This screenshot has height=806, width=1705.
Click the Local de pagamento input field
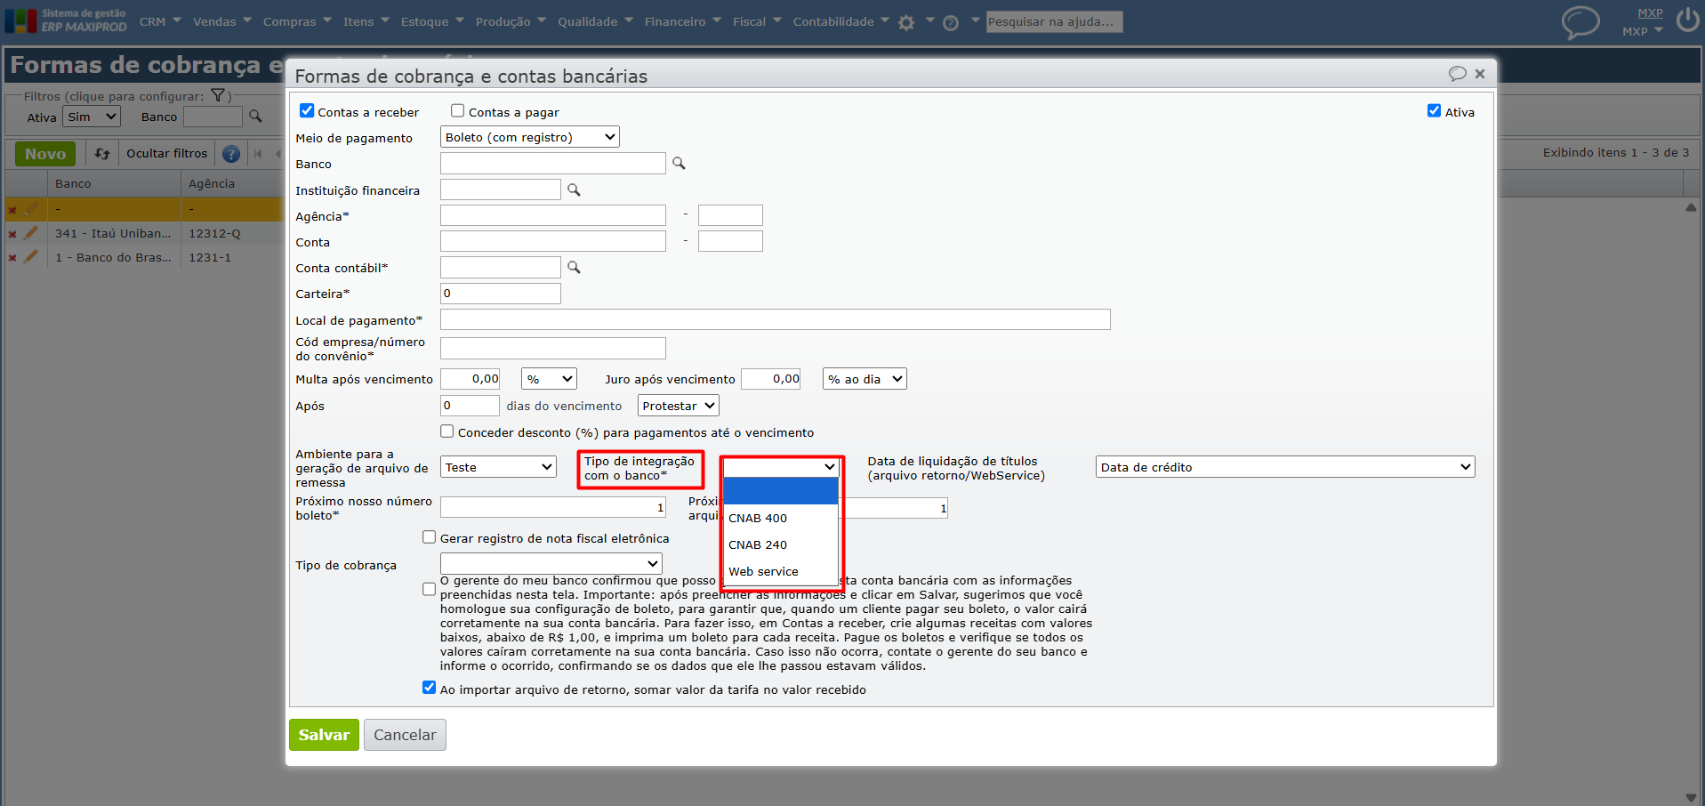click(x=775, y=319)
